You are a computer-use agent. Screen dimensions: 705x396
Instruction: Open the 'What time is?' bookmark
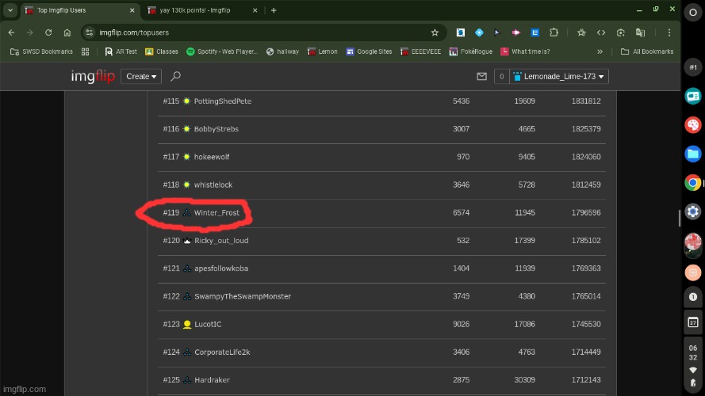(x=525, y=51)
